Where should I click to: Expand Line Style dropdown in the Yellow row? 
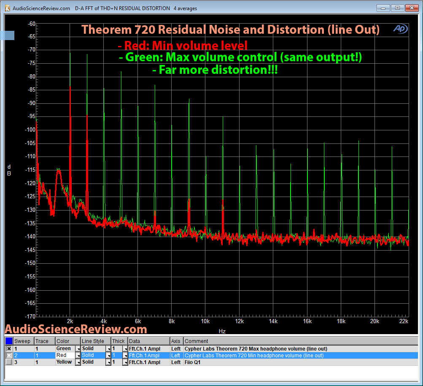[x=108, y=362]
